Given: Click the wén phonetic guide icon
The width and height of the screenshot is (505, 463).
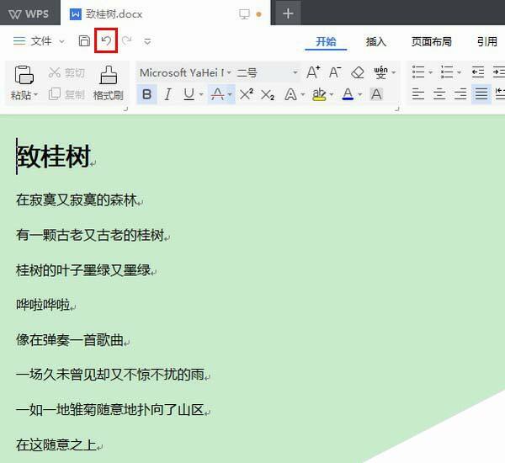Looking at the screenshot, I should point(380,72).
